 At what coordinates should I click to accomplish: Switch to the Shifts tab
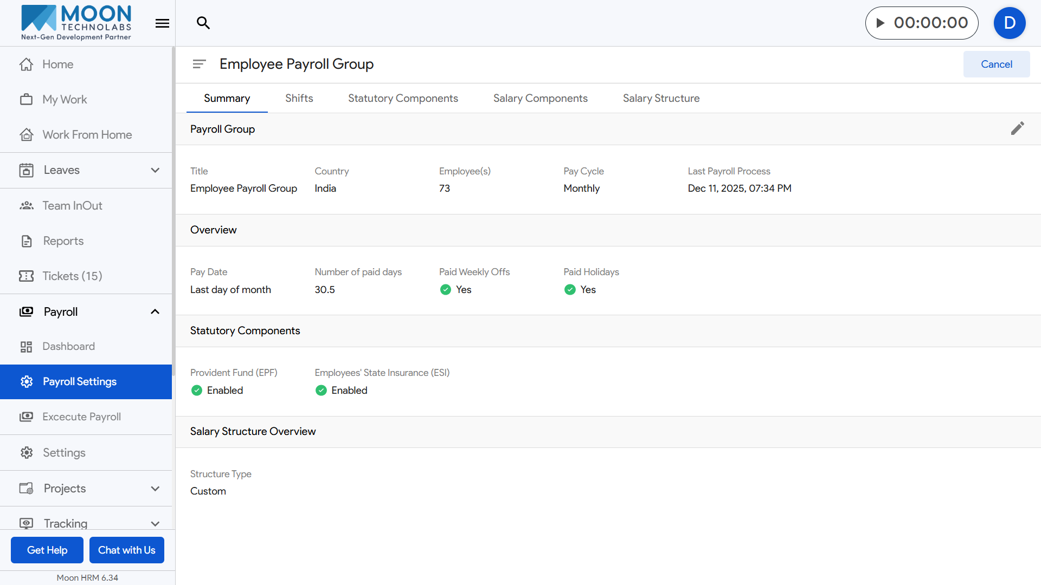tap(299, 99)
